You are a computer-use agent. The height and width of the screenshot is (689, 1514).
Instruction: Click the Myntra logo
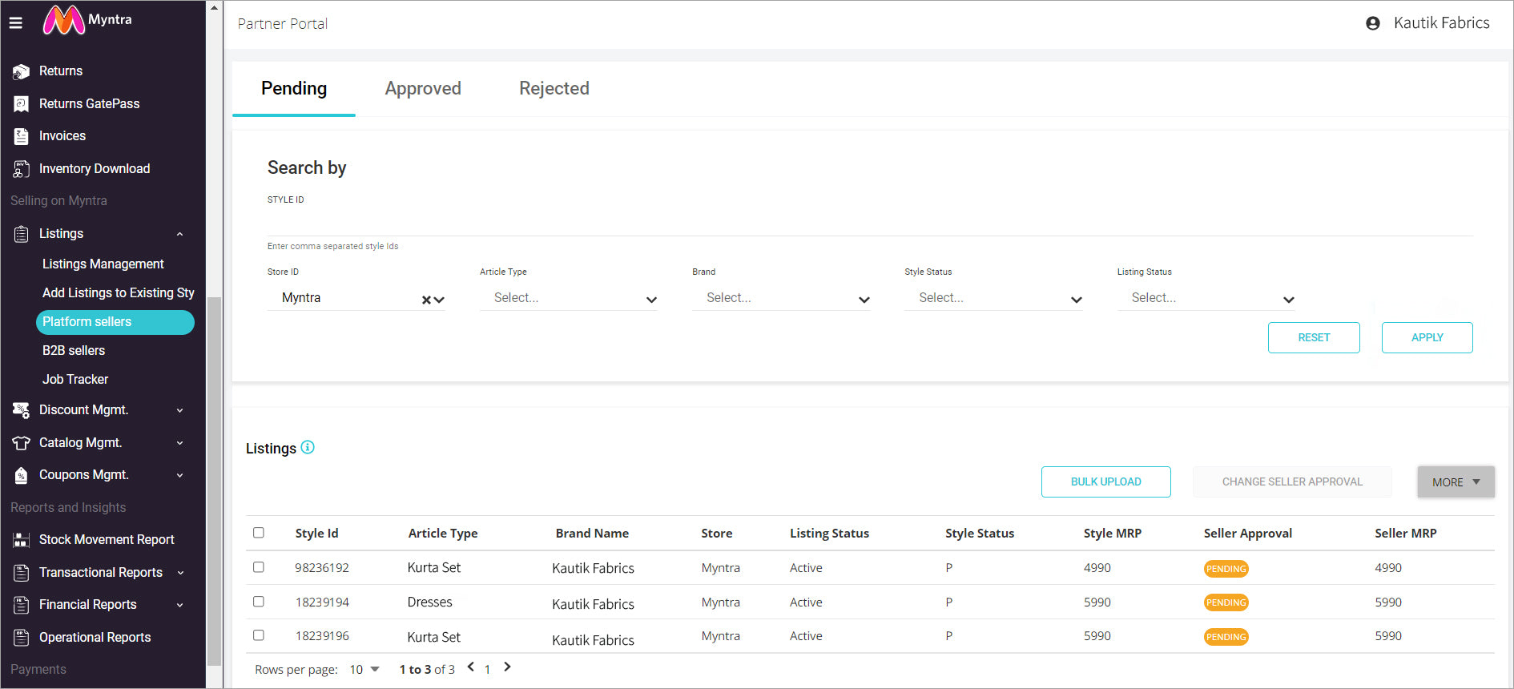pos(64,21)
